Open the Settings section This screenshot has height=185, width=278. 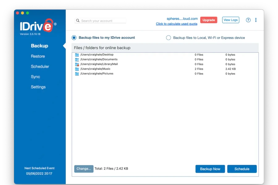38,87
